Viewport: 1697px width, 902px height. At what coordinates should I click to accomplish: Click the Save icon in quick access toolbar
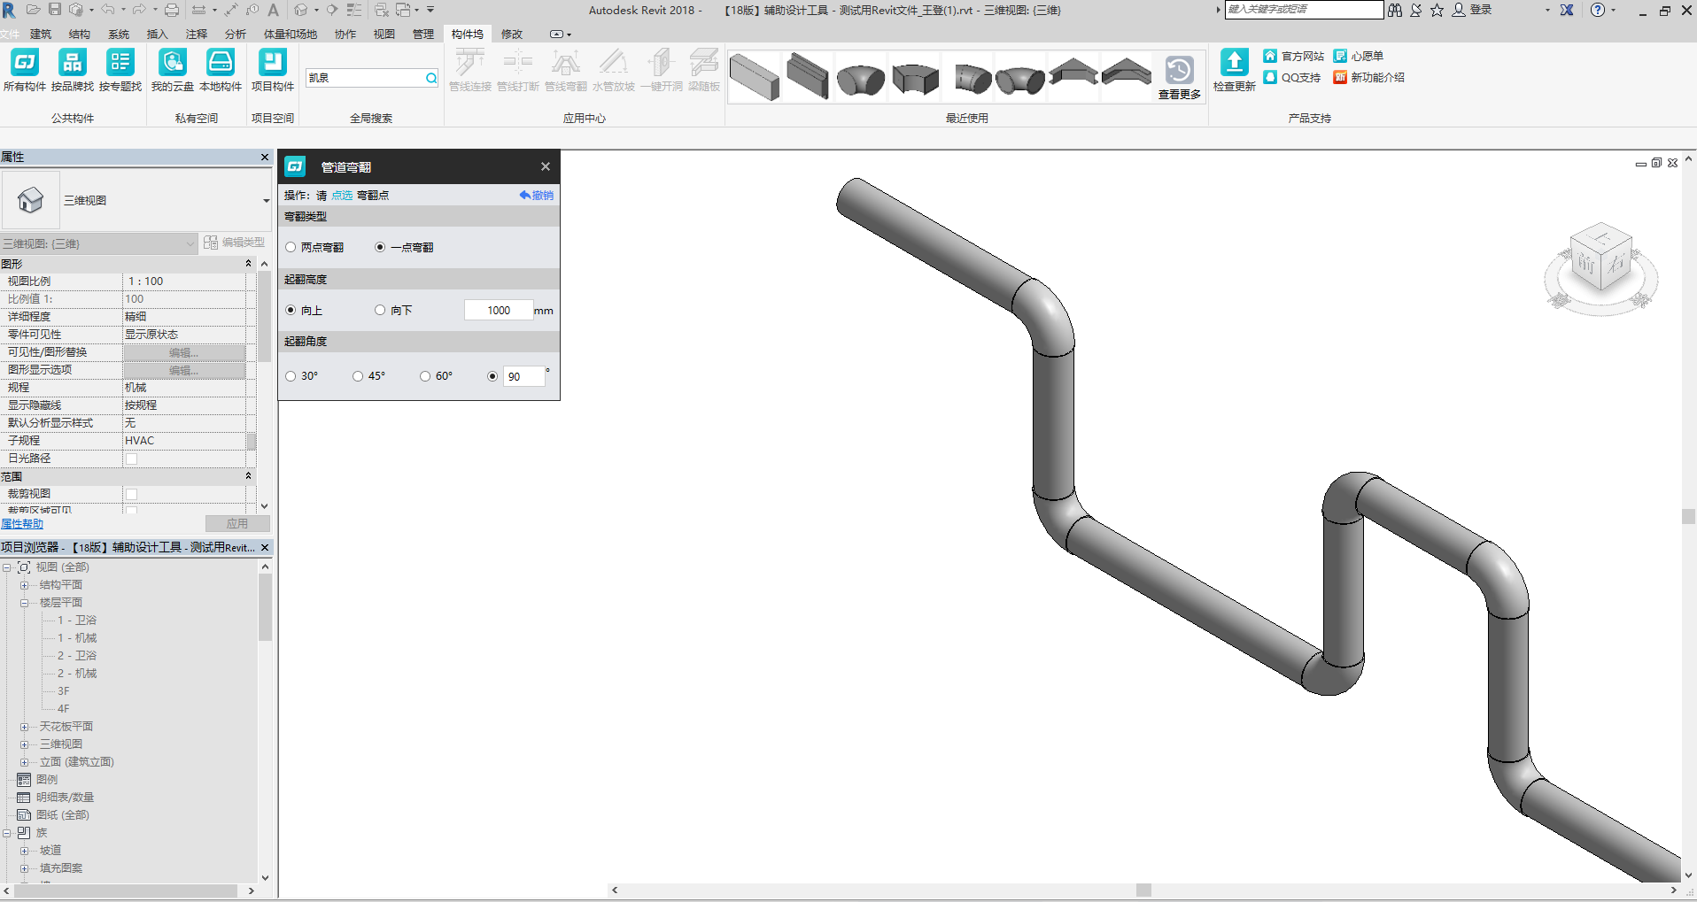[55, 10]
